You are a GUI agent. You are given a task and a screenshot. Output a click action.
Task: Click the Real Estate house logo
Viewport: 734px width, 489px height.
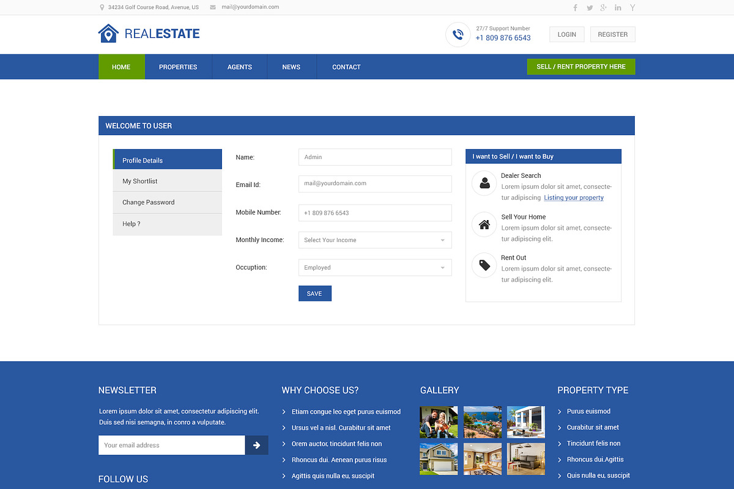click(108, 34)
